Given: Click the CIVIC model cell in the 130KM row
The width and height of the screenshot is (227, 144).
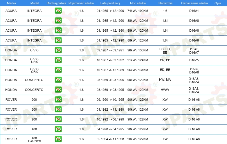Looking at the screenshot, I should 34,50.
